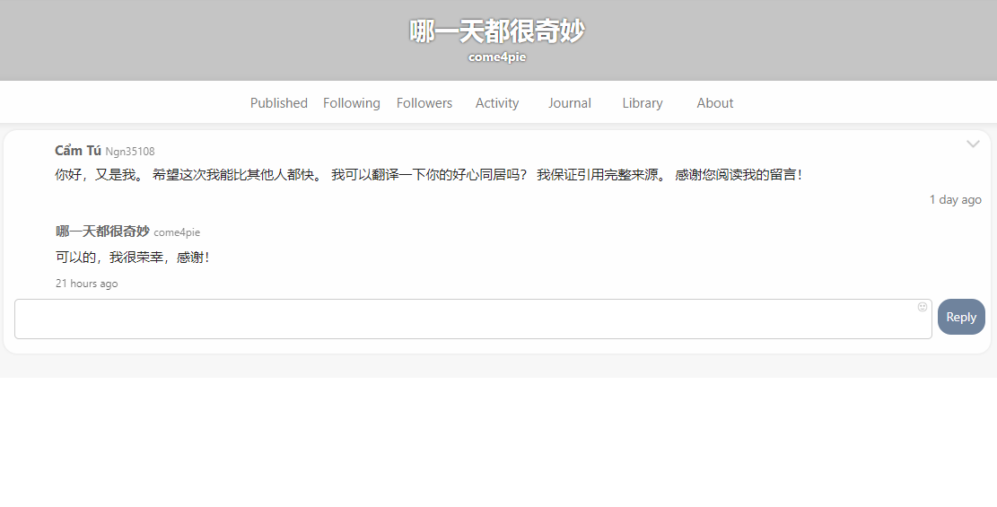Select the Journal tab
This screenshot has height=507, width=997.
(x=569, y=103)
